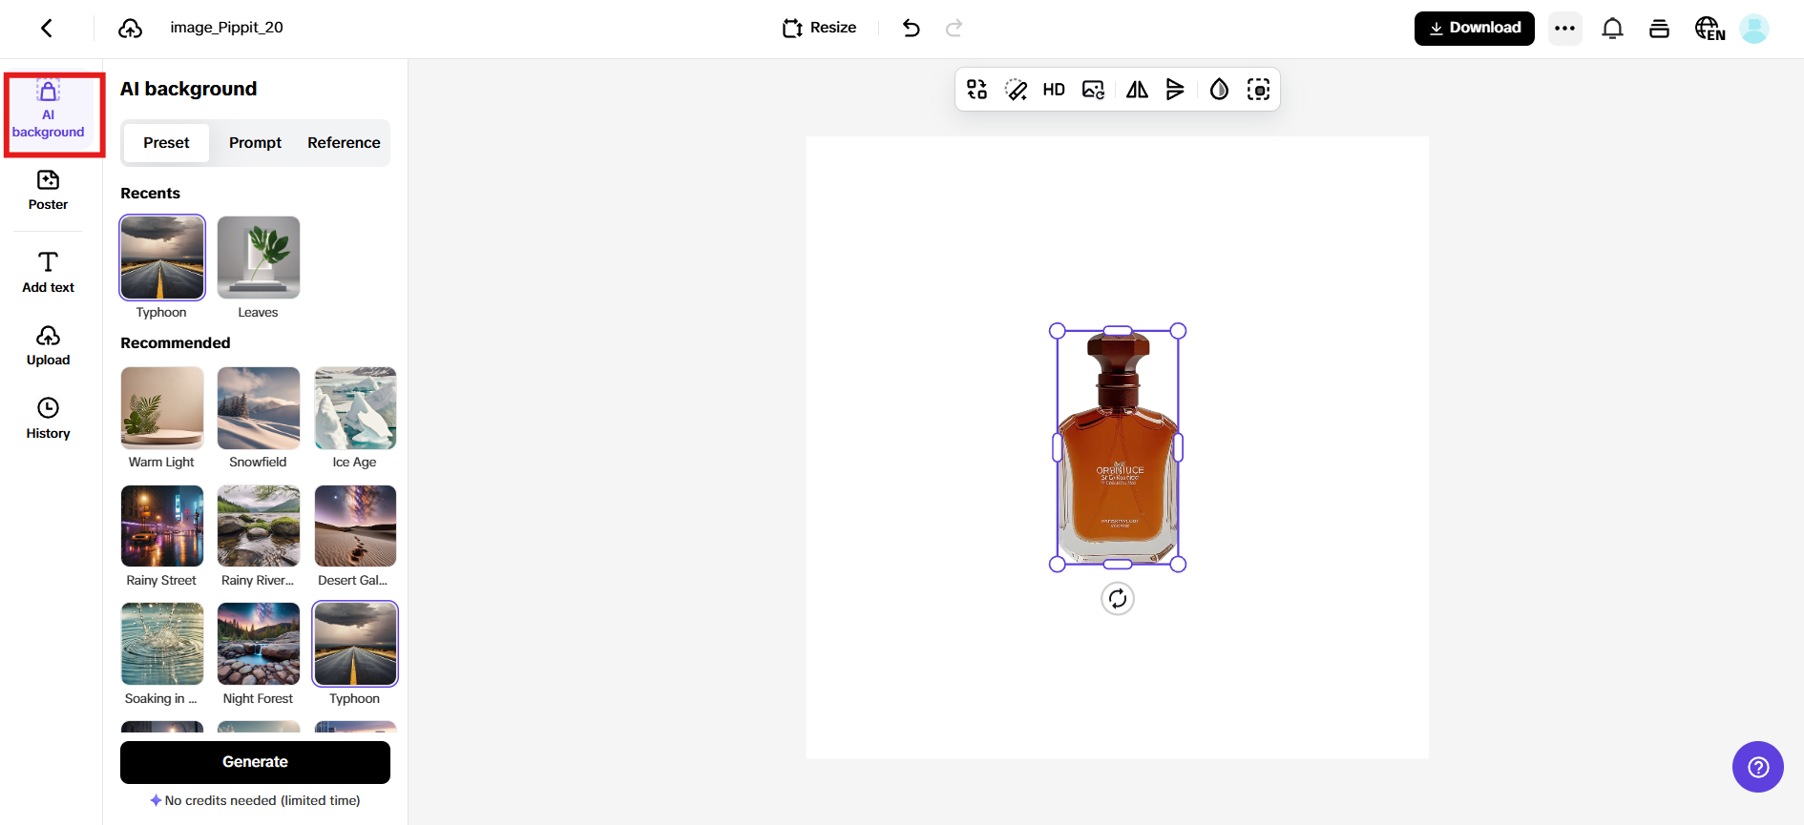Choose the Typhoon preset under Recommended
This screenshot has height=825, width=1804.
coord(355,644)
